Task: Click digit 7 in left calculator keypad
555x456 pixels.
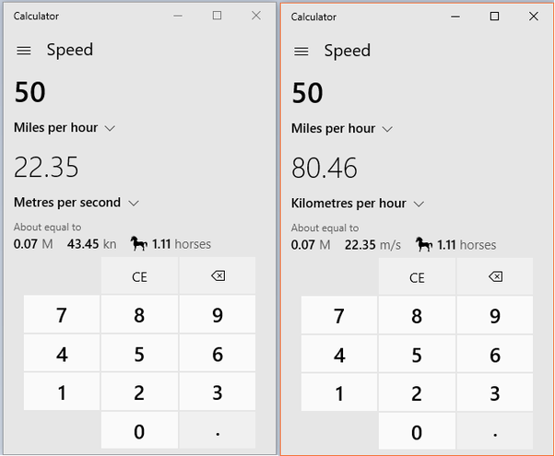Action: tap(62, 314)
